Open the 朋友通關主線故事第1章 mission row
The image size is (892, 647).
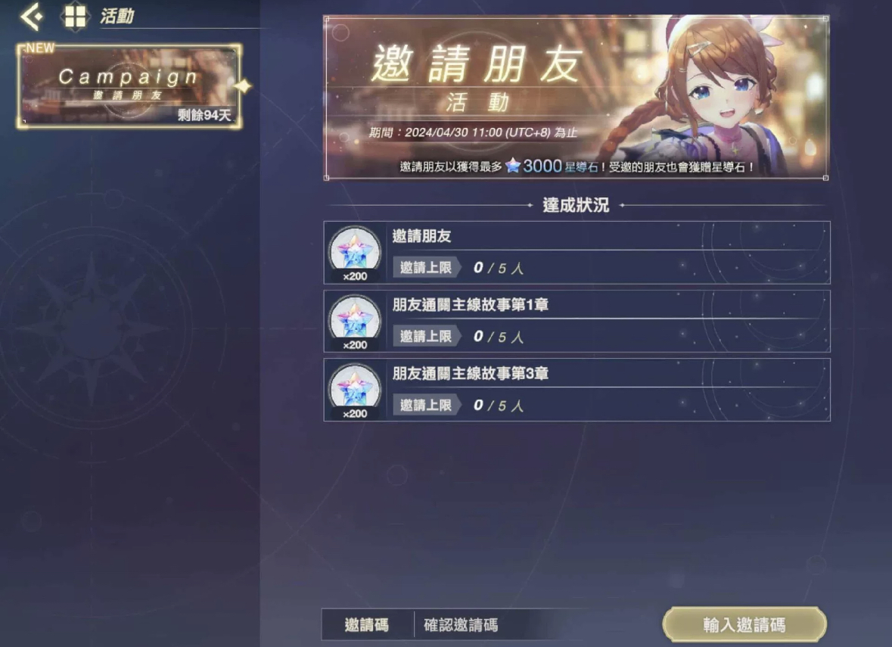tap(577, 322)
